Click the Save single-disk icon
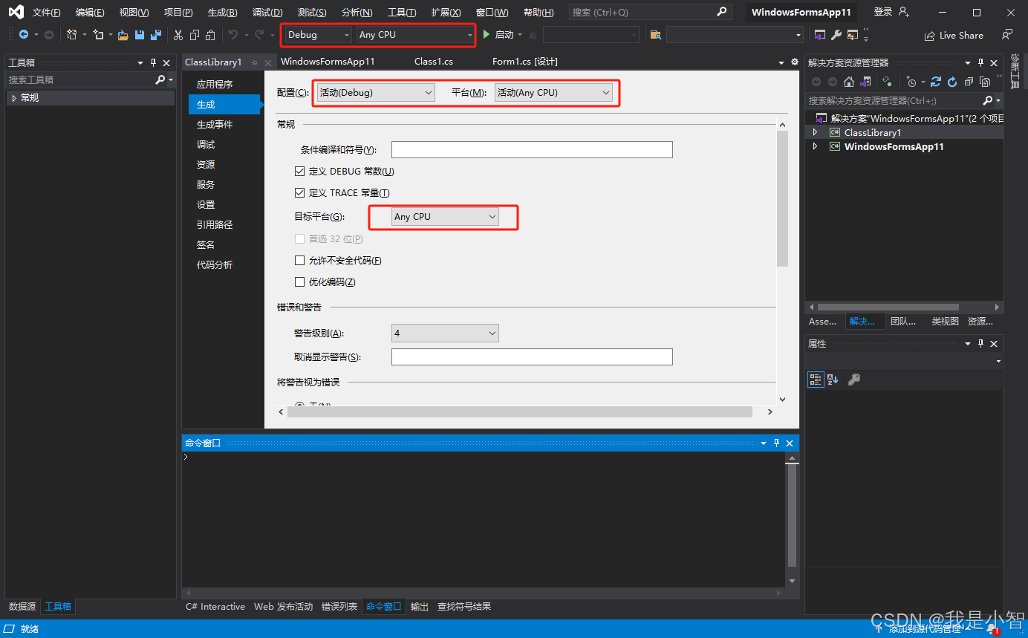This screenshot has height=638, width=1028. click(x=139, y=35)
